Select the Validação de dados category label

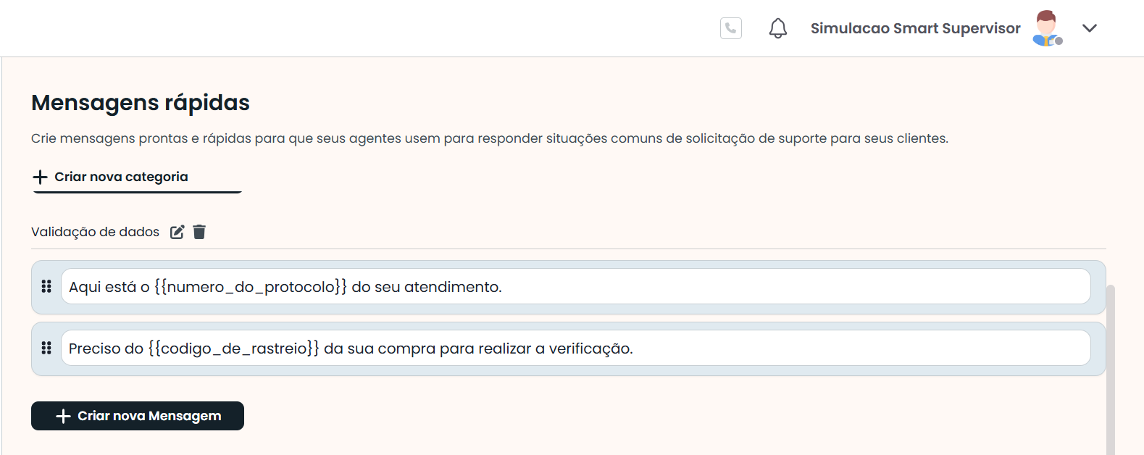coord(95,232)
